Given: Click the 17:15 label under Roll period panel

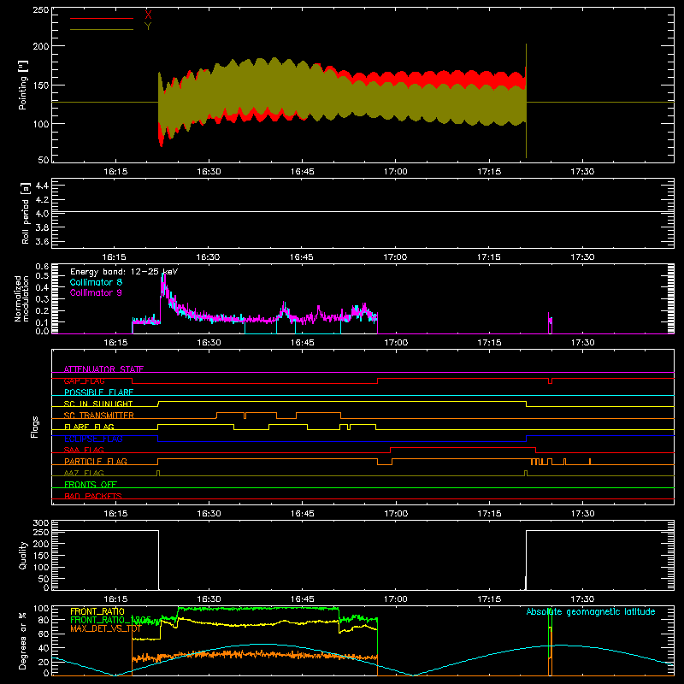Looking at the screenshot, I should [488, 257].
